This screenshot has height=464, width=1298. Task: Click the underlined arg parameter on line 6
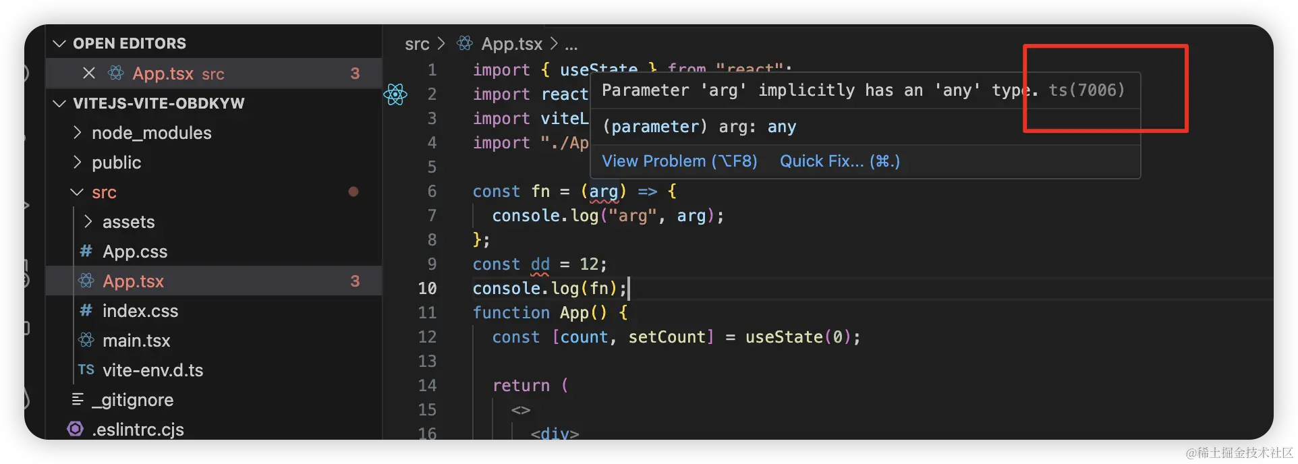point(604,192)
